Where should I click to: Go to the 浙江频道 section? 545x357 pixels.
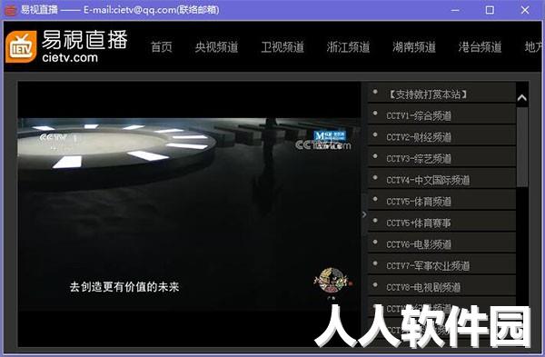click(x=348, y=47)
